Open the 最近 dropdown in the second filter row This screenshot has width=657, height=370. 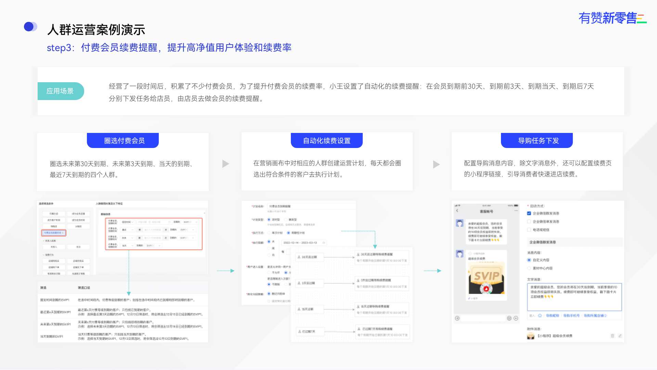point(128,230)
